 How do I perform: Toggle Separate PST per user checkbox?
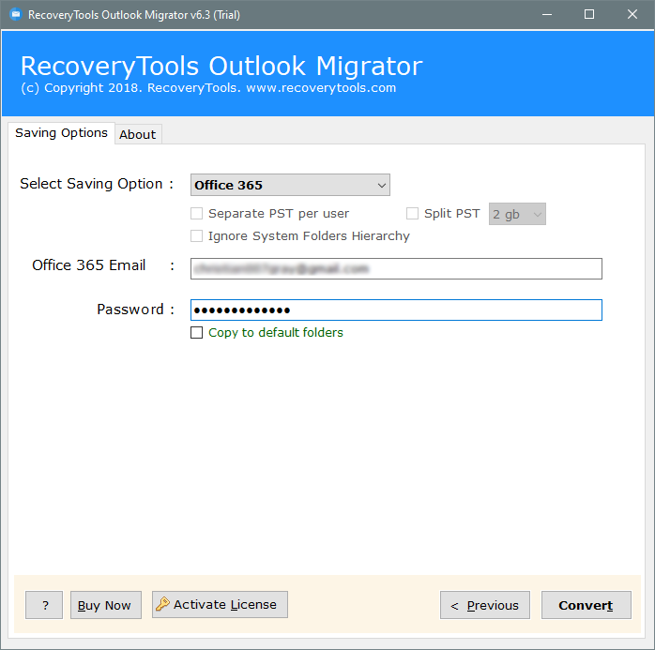(x=197, y=213)
